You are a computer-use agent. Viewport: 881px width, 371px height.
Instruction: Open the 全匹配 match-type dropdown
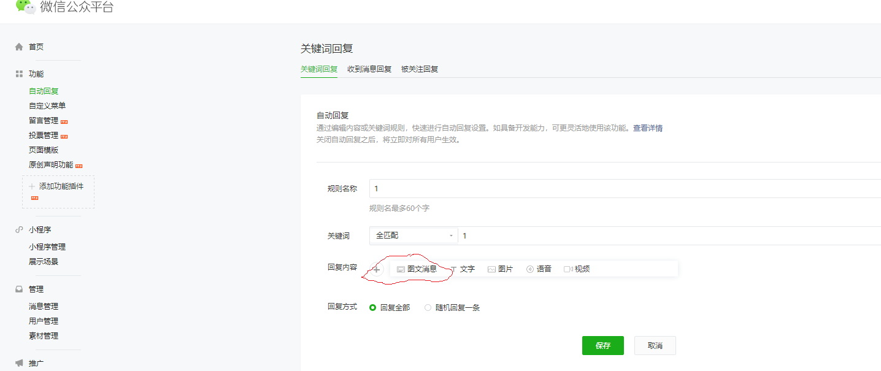[x=414, y=235]
